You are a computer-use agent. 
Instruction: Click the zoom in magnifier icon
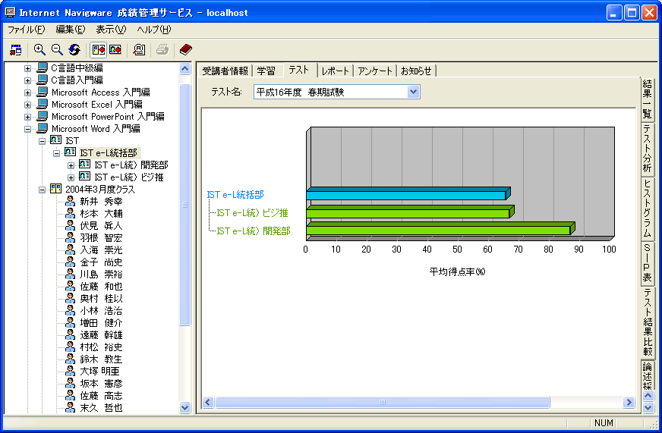(39, 50)
